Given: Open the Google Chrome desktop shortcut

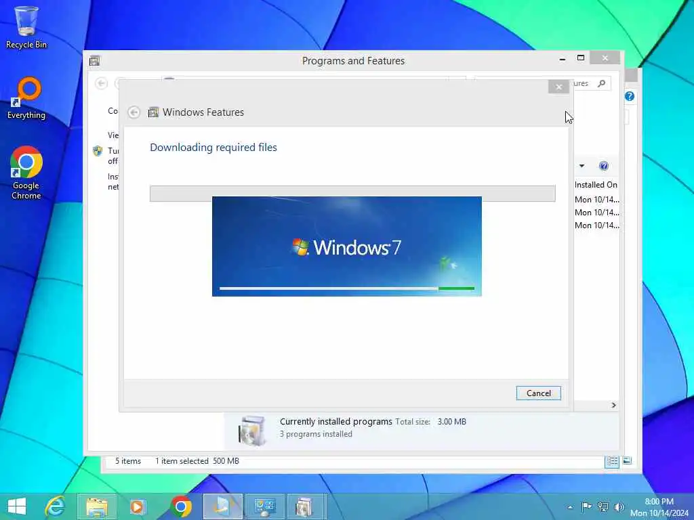Looking at the screenshot, I should 26,173.
